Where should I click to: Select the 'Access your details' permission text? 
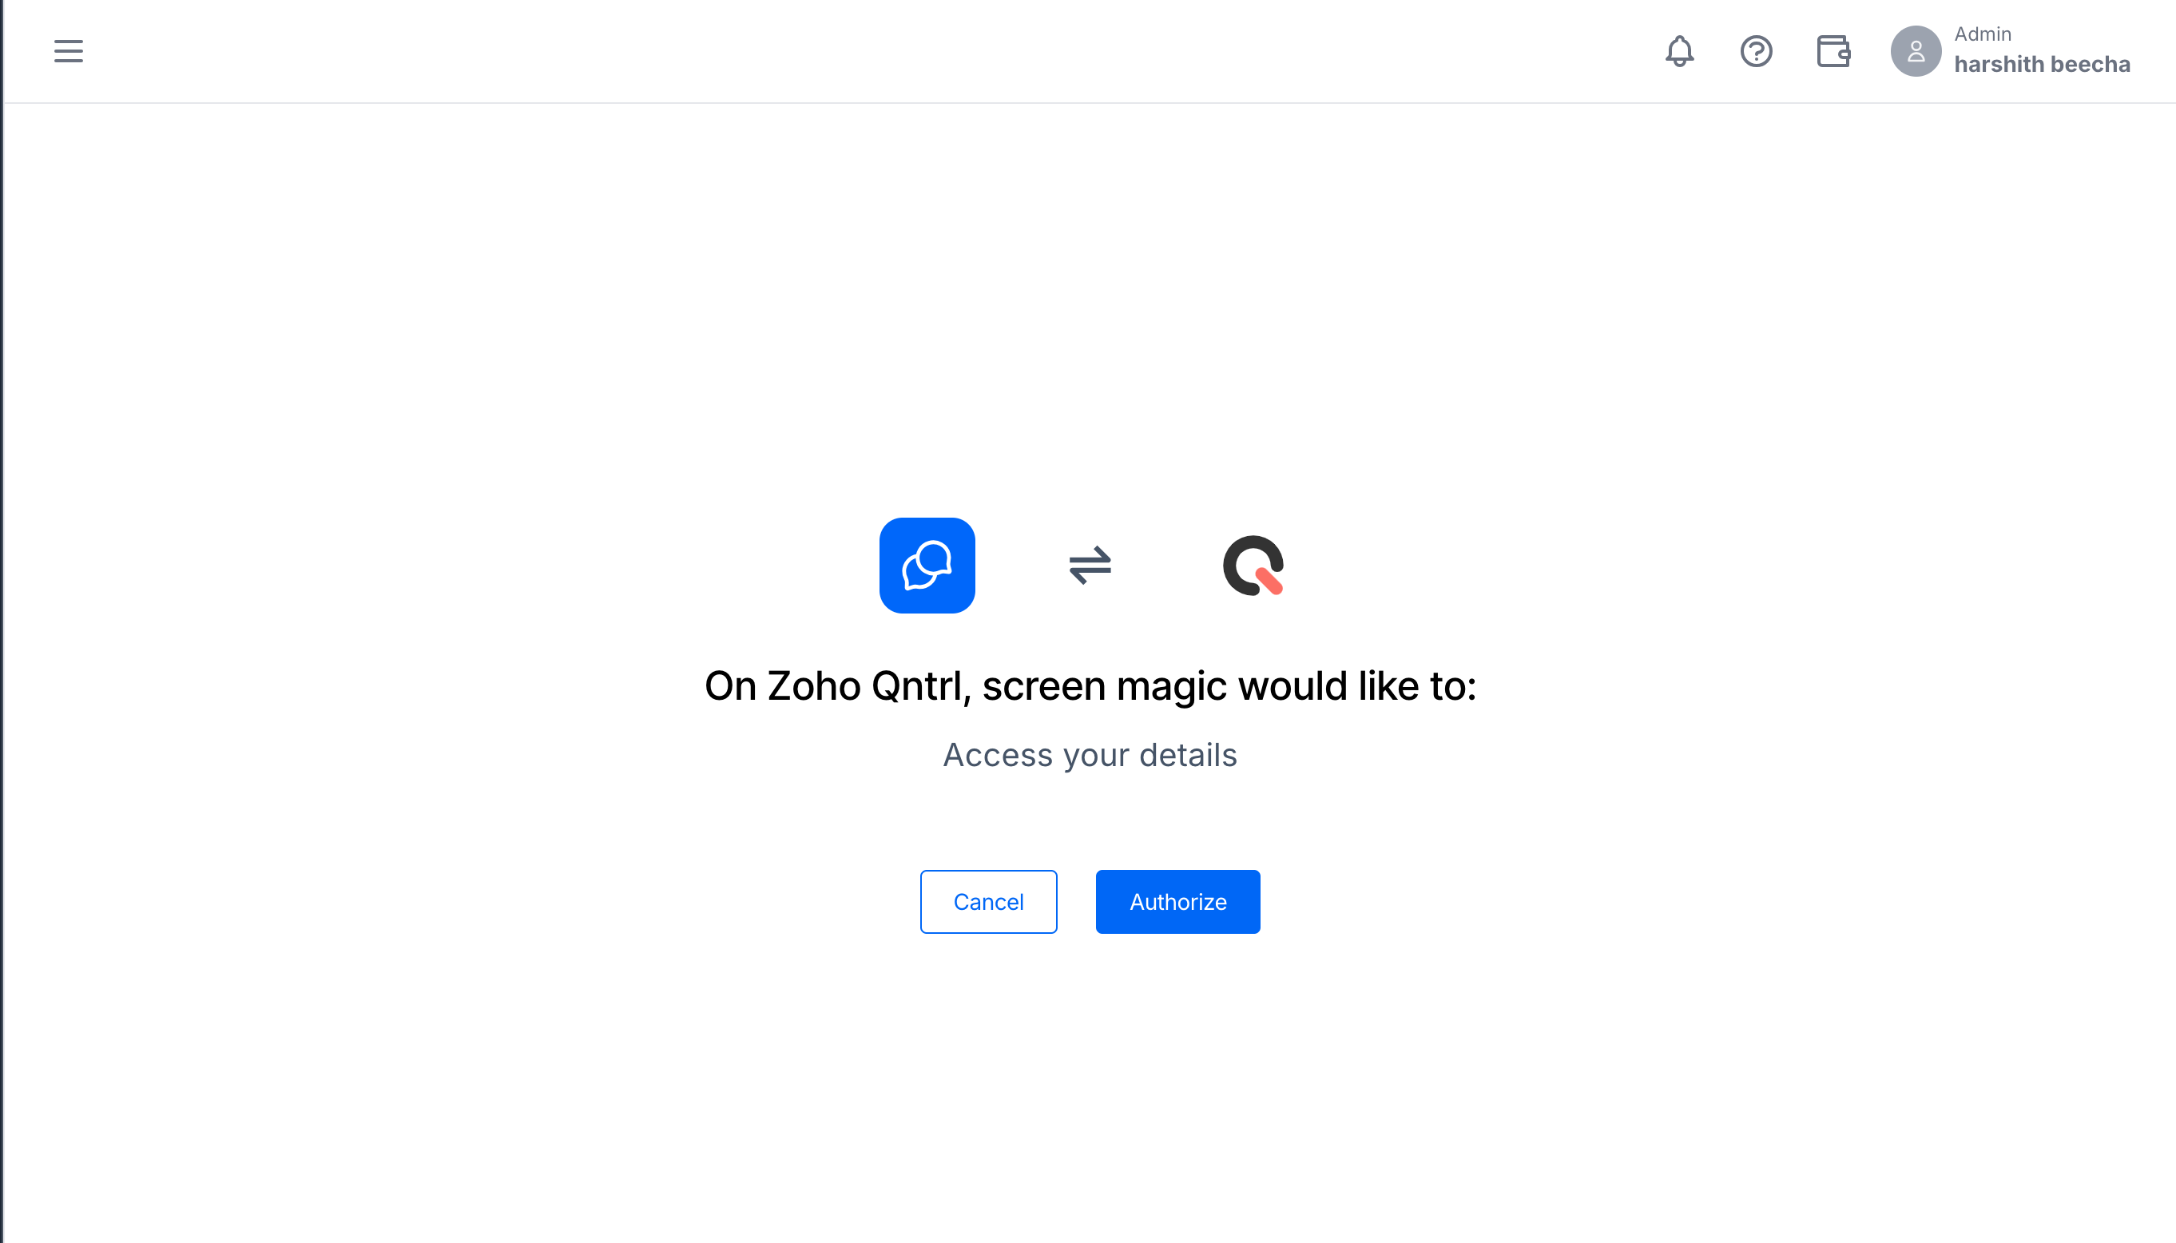tap(1090, 756)
